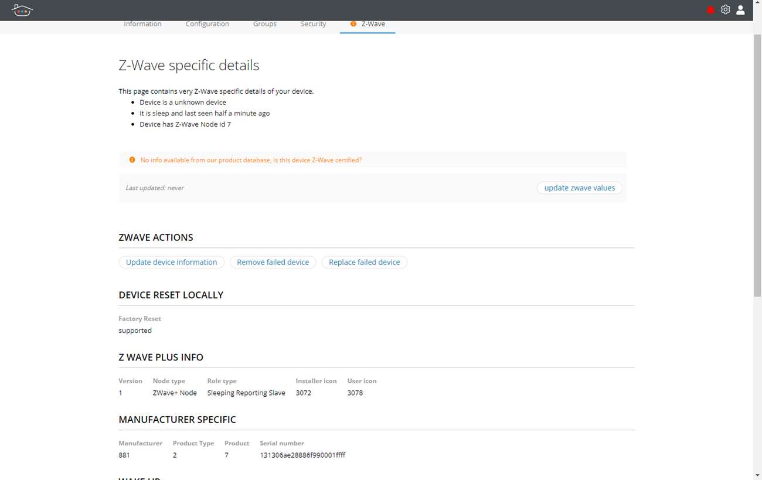Click the red status indicator in the header
Image resolution: width=762 pixels, height=480 pixels.
(x=710, y=10)
